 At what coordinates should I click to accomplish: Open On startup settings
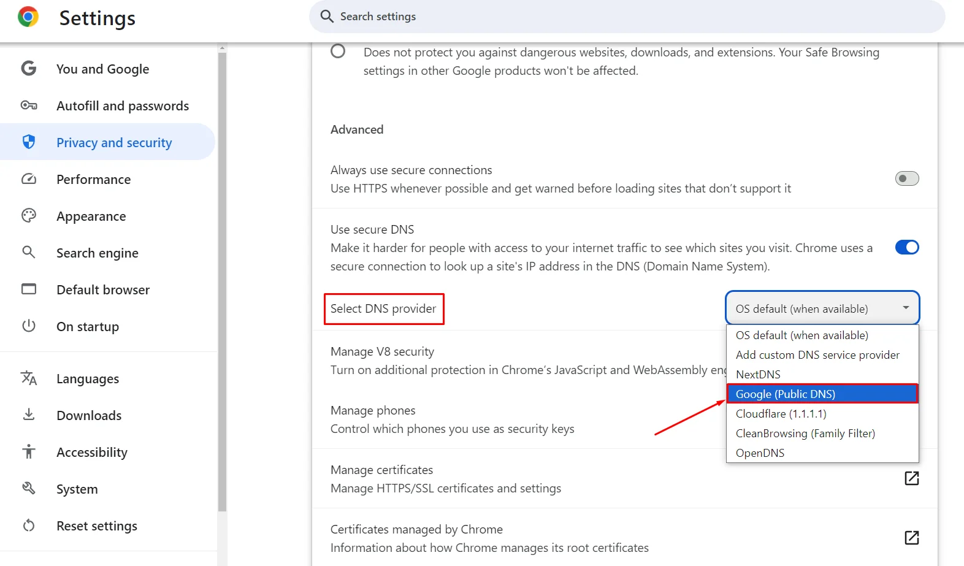coord(107,326)
